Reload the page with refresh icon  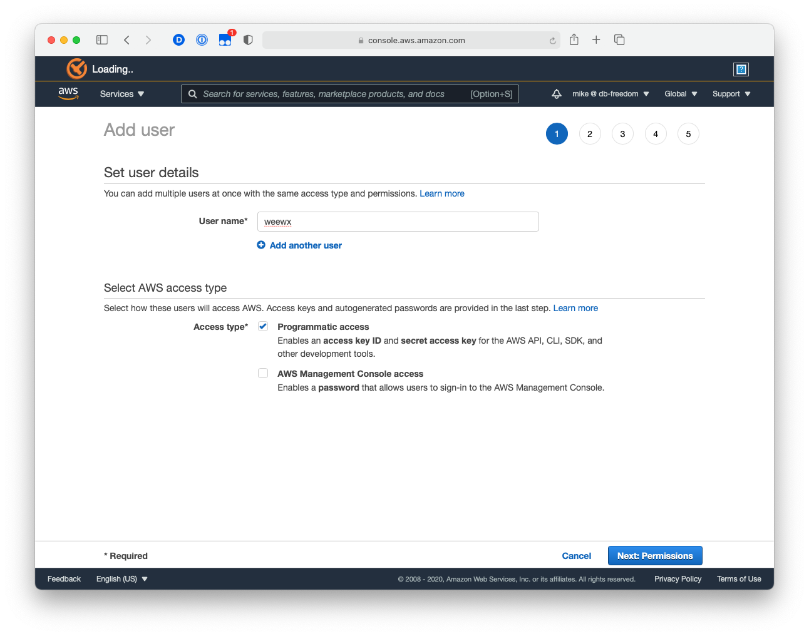point(552,41)
